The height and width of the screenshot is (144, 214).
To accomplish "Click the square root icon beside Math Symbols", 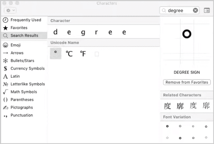I will [x=5, y=92].
